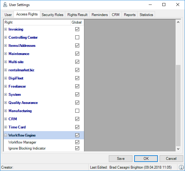Go to the Statistics tab
Screen dimensions: 185x171
[146, 15]
